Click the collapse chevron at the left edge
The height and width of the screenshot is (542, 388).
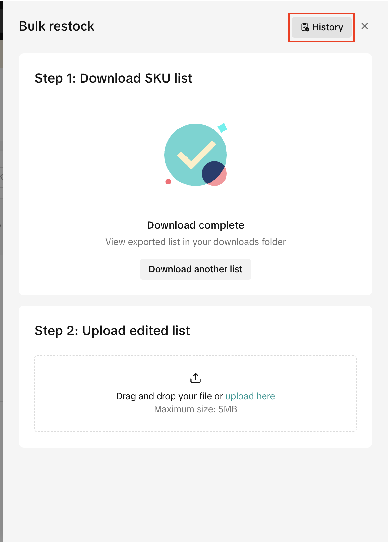[1, 177]
